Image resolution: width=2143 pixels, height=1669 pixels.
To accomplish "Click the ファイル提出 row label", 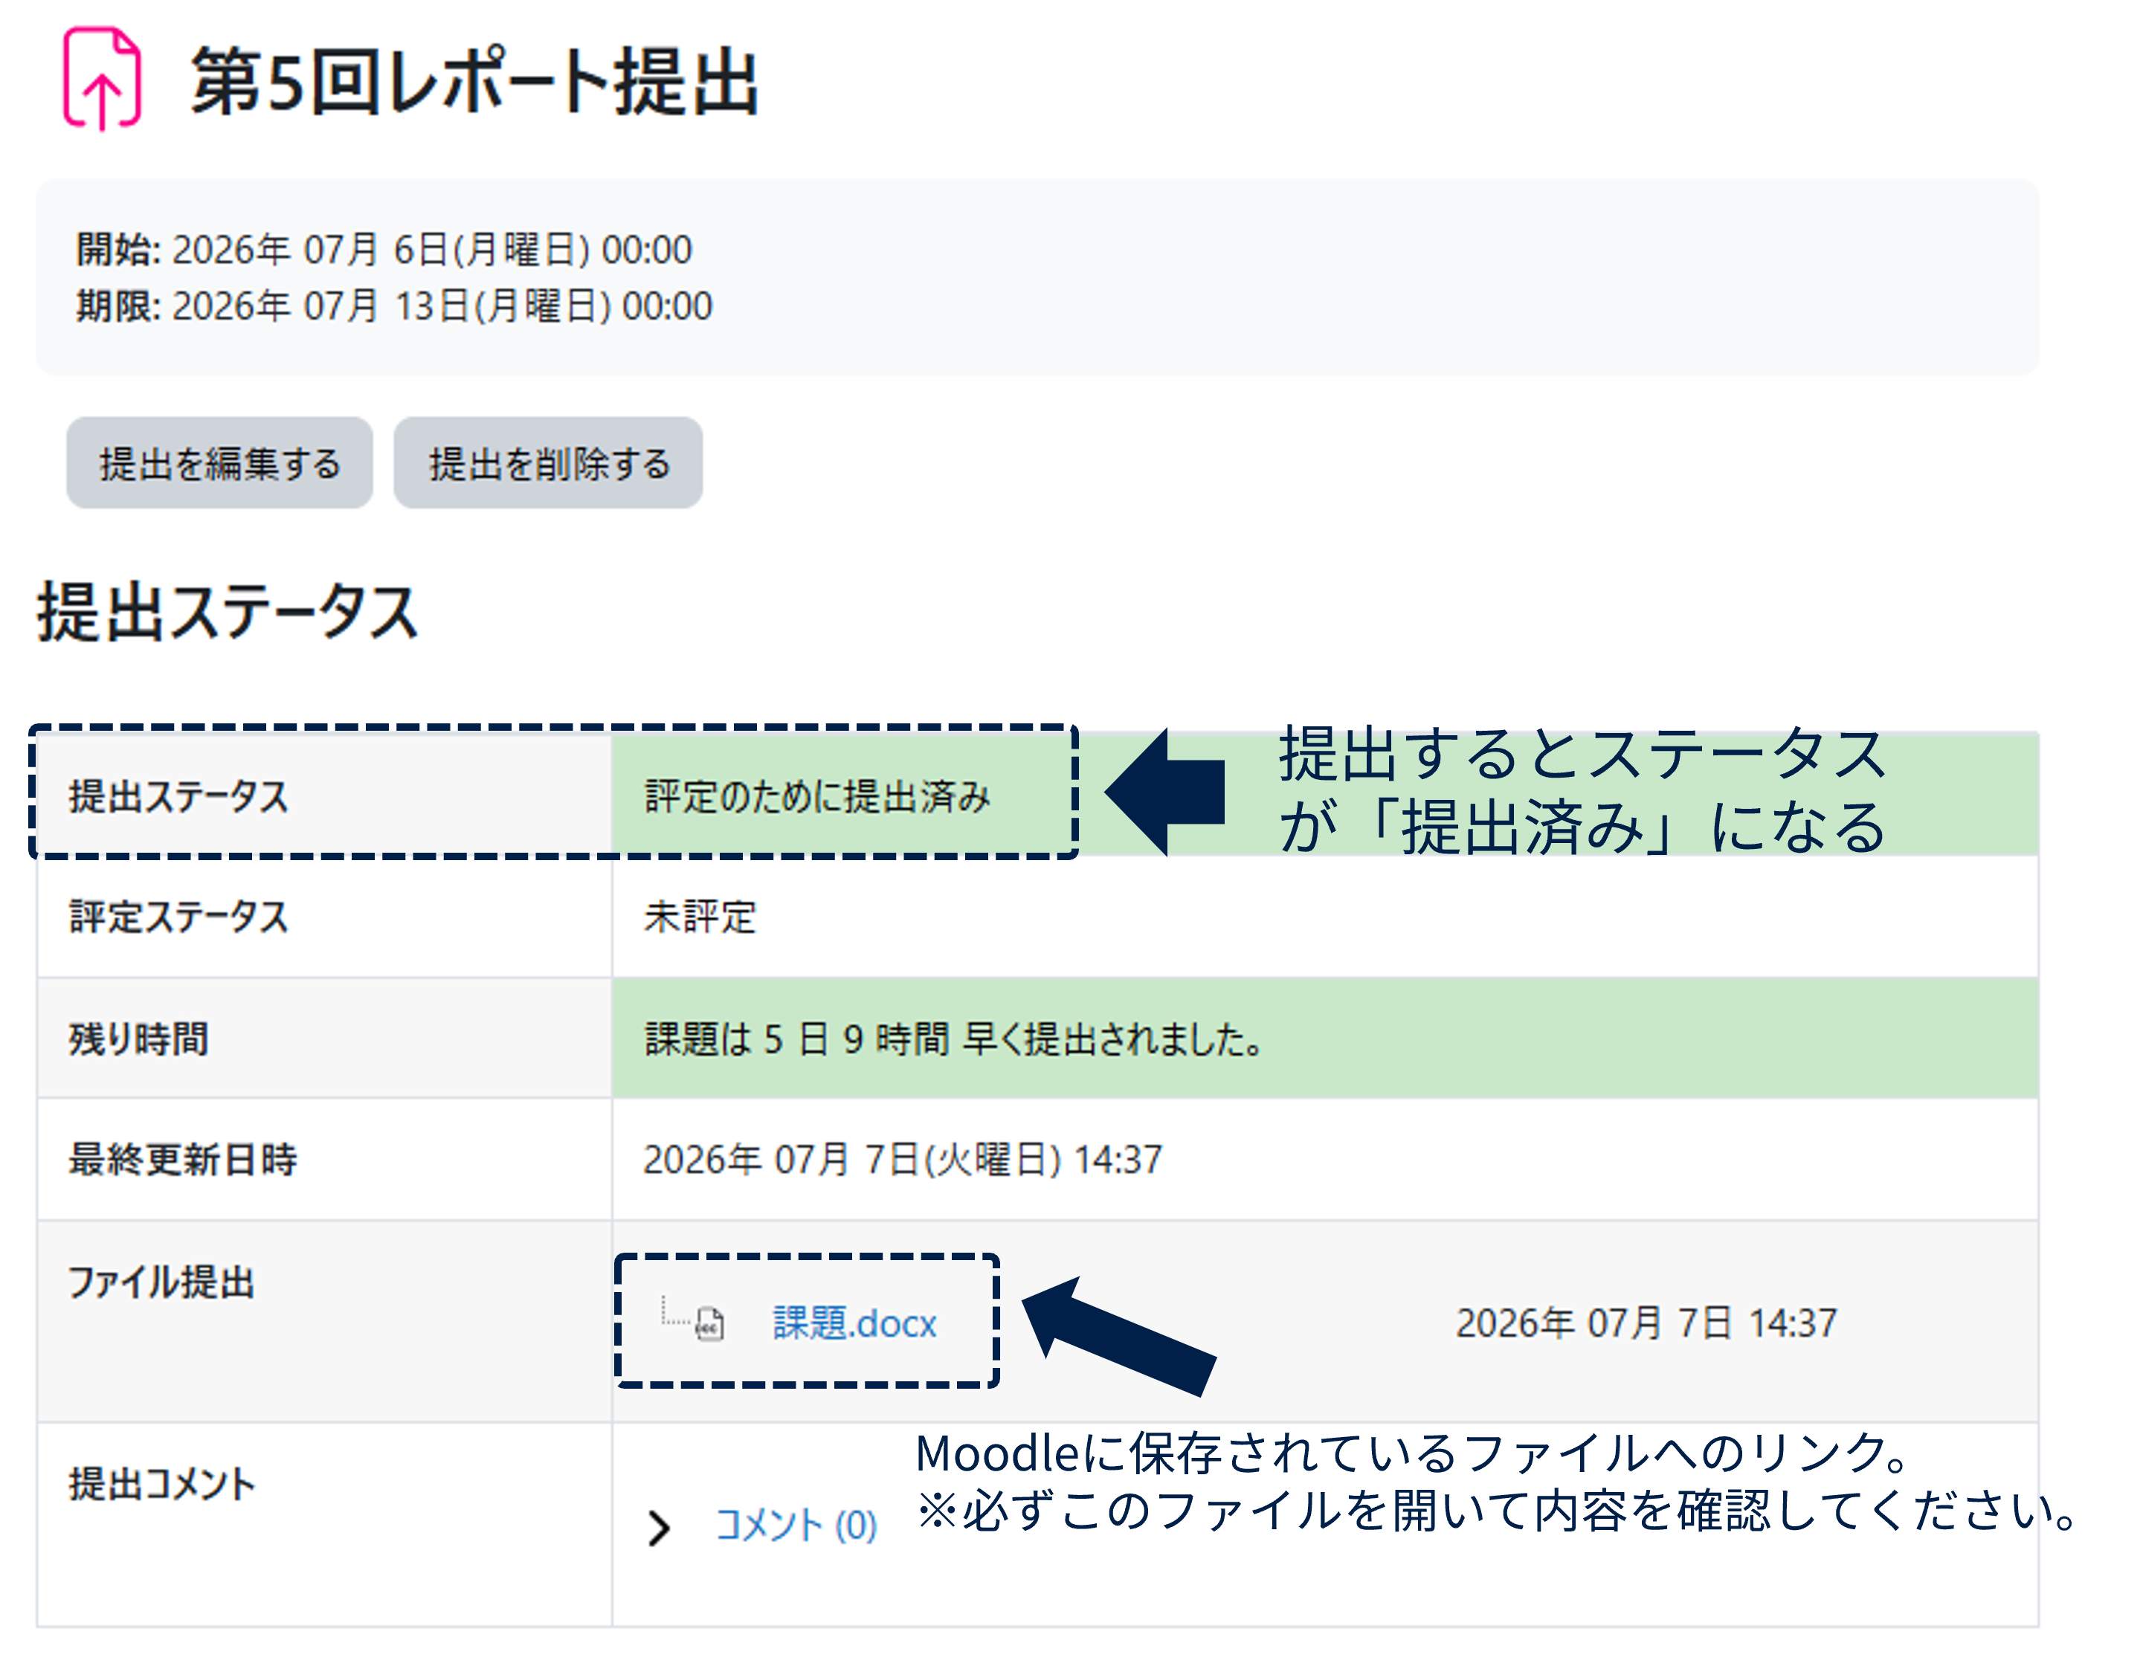I will coord(161,1282).
